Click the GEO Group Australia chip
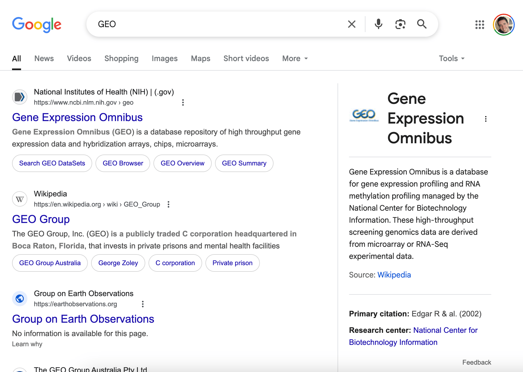 (50, 263)
